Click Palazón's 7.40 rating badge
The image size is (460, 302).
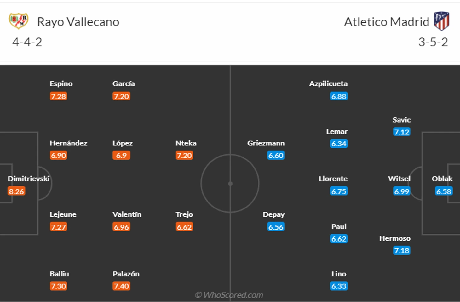121,286
